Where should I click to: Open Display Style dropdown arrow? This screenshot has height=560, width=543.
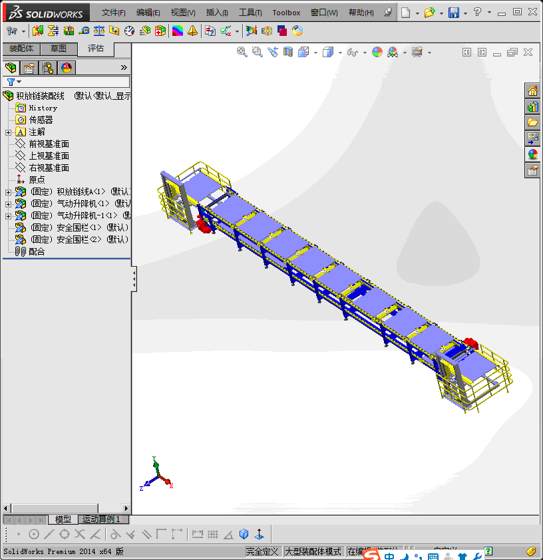click(340, 53)
